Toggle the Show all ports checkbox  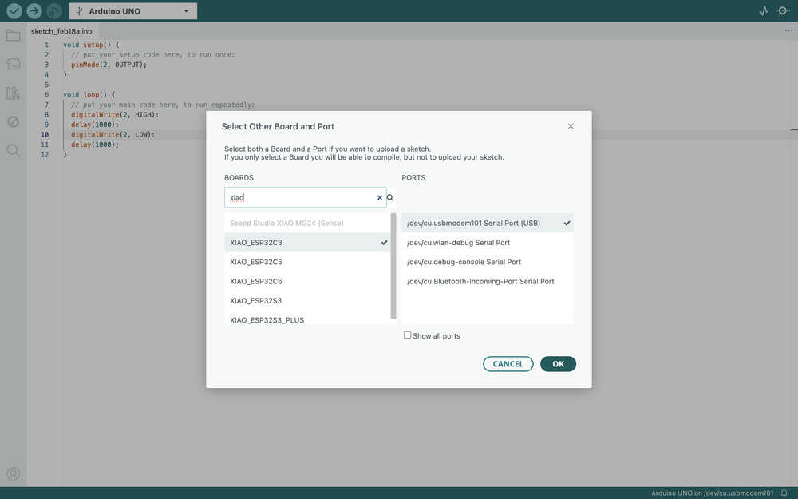tap(407, 335)
